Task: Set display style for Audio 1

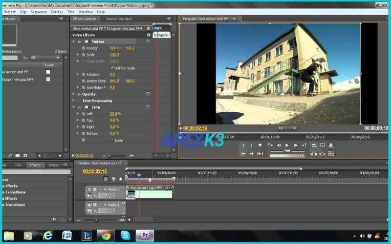Action: click(89, 211)
